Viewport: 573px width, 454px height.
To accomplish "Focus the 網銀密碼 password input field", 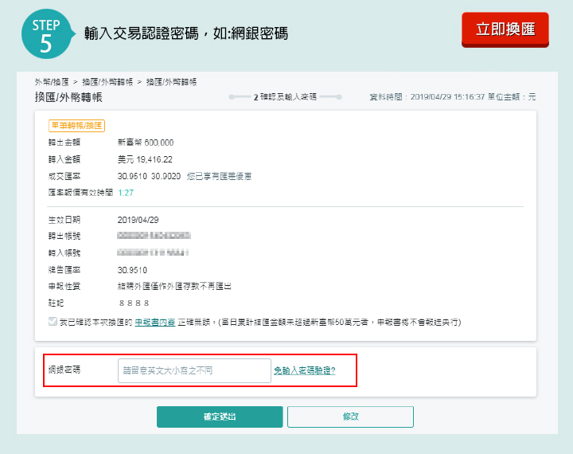I will point(194,370).
